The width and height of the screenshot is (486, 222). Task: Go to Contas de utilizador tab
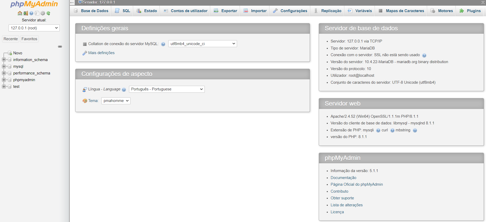pyautogui.click(x=185, y=11)
